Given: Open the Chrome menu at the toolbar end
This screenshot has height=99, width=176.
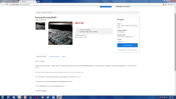Looking at the screenshot, I should click(x=174, y=4).
